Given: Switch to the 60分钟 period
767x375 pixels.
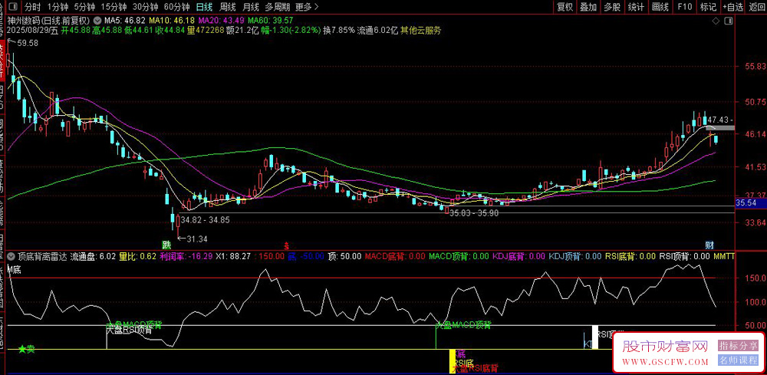Looking at the screenshot, I should coord(176,7).
